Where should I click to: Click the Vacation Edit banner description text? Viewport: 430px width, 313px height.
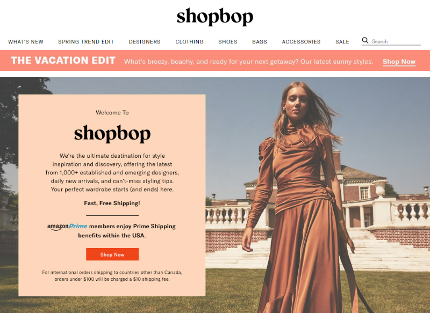pos(248,62)
